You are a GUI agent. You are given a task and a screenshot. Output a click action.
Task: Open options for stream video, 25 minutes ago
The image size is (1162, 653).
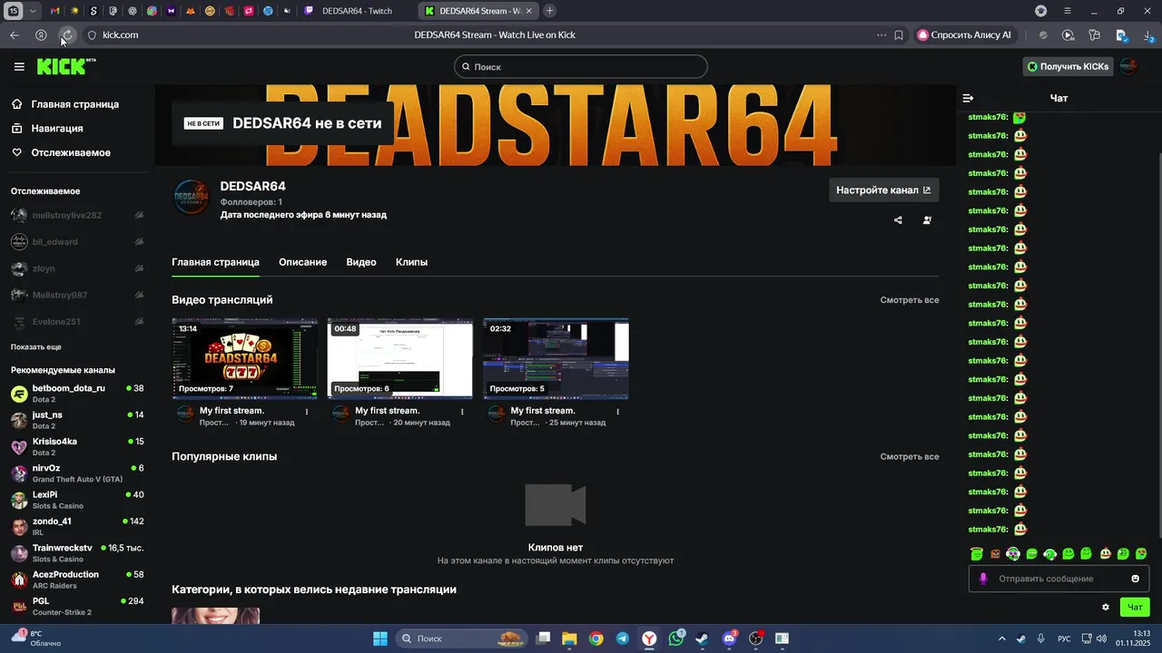[x=618, y=411]
